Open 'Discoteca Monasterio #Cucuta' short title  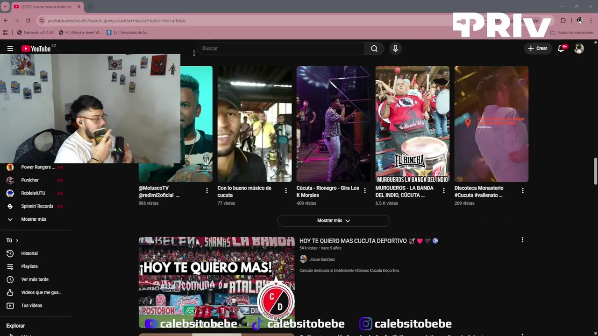pyautogui.click(x=479, y=192)
